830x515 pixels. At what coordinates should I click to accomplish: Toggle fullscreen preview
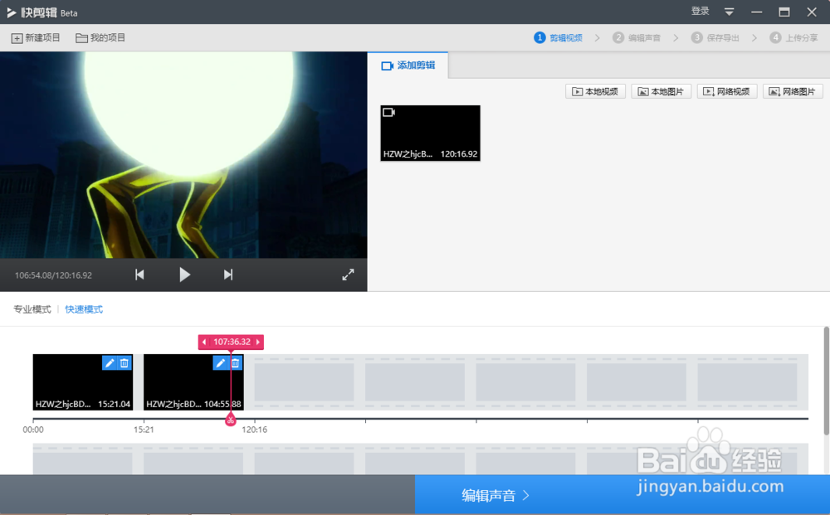[348, 275]
